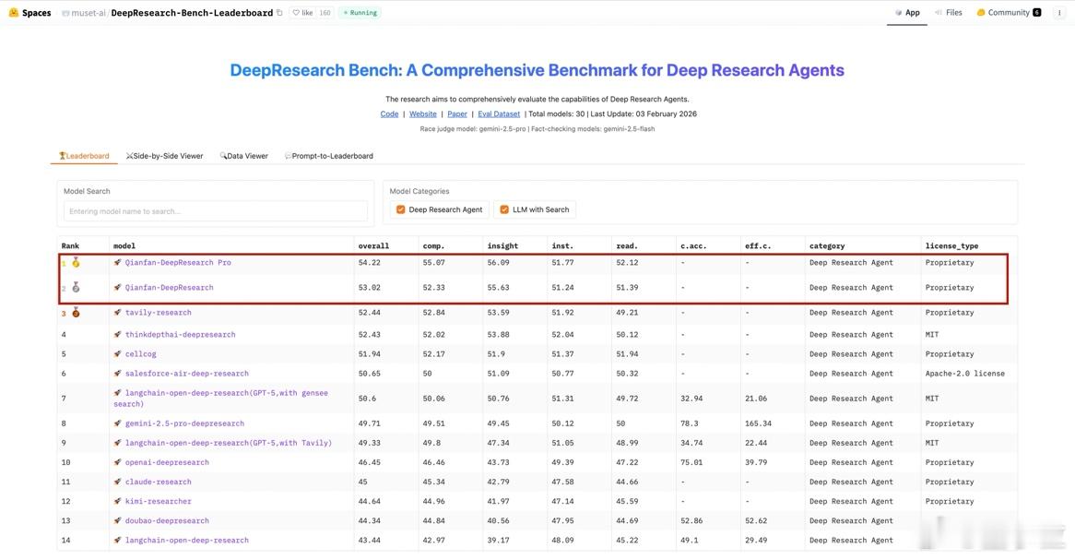Click the Hugging Face Spaces logo
The height and width of the screenshot is (560, 1075).
pyautogui.click(x=30, y=12)
